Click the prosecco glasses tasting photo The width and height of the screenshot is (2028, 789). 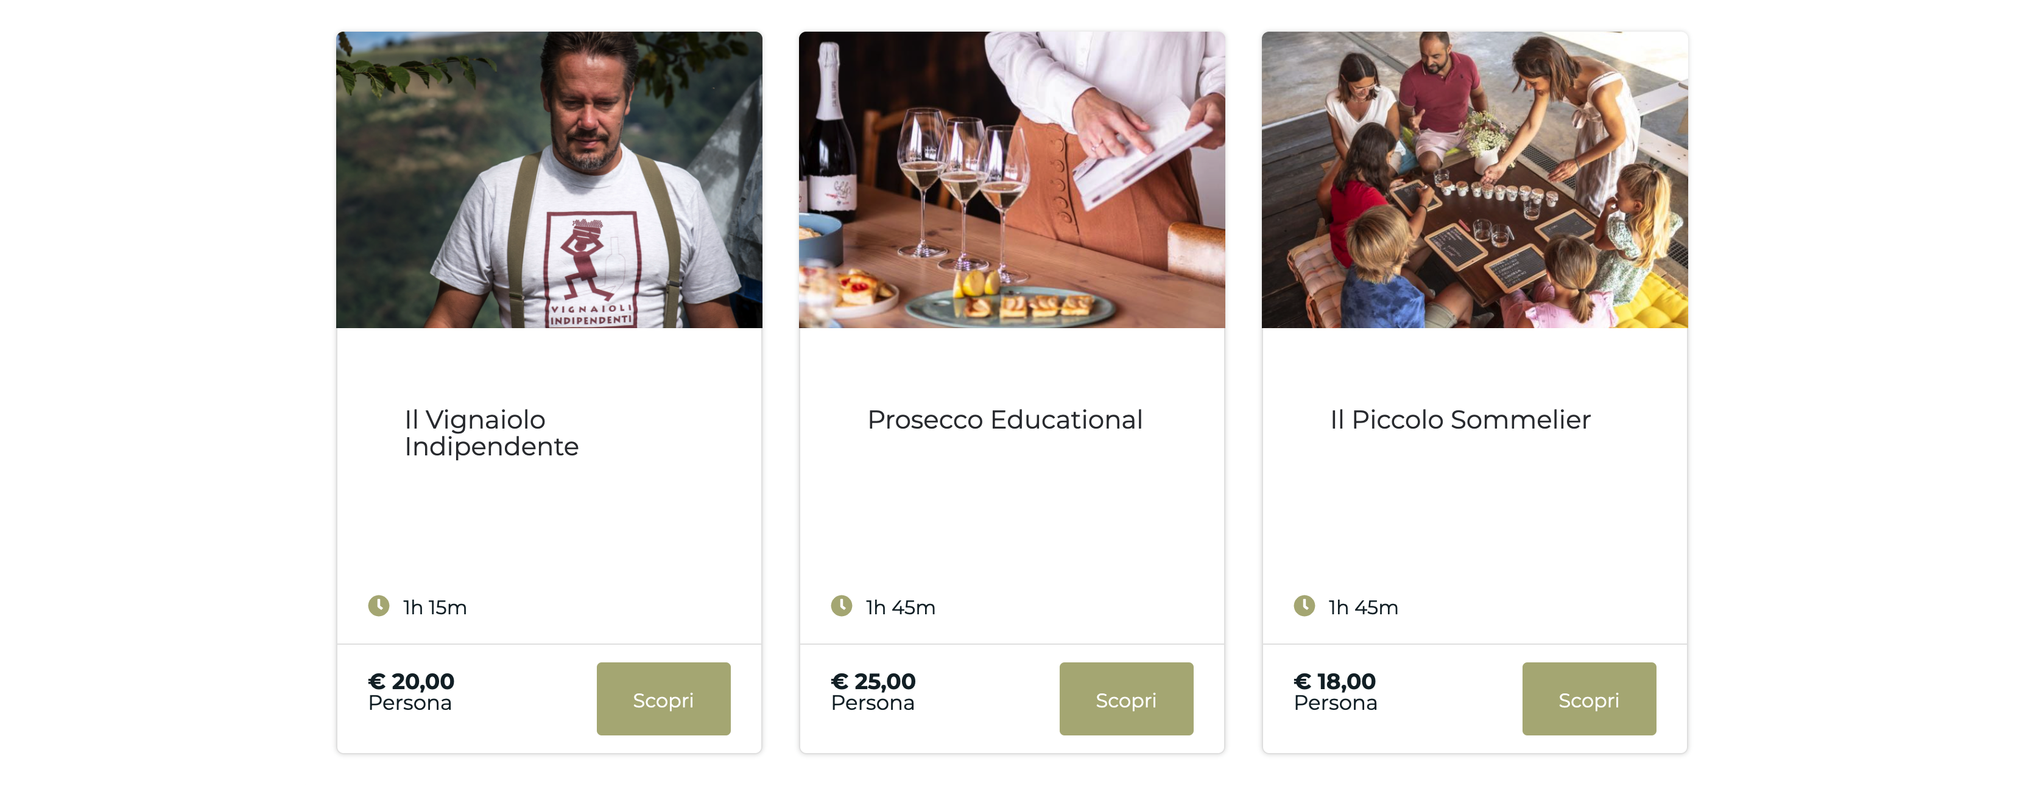pos(1012,180)
